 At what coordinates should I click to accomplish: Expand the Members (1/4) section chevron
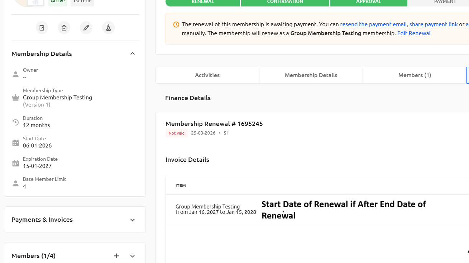(133, 256)
